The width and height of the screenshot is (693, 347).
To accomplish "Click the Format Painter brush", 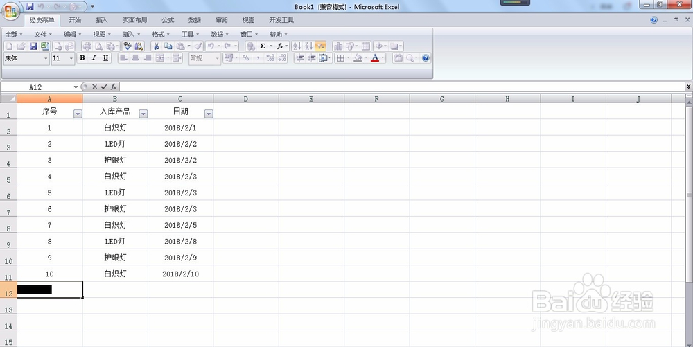I will coord(198,46).
